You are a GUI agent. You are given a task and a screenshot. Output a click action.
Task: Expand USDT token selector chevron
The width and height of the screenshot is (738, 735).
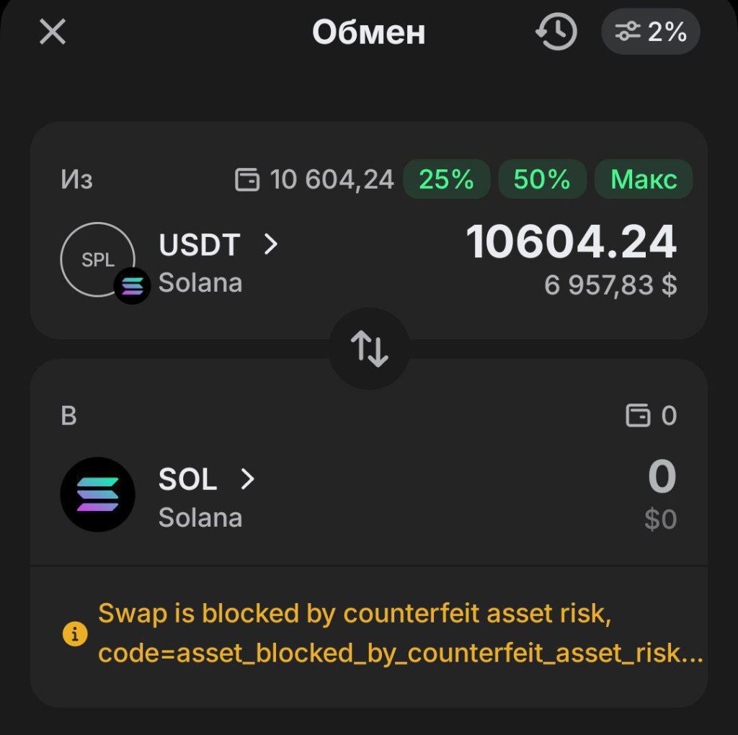coord(271,245)
